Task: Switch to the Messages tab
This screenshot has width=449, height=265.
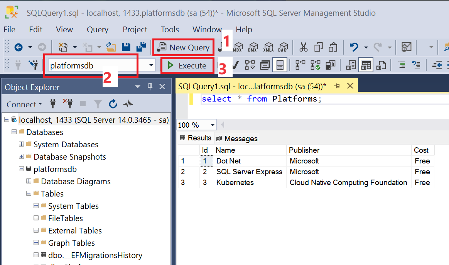Action: pyautogui.click(x=236, y=138)
